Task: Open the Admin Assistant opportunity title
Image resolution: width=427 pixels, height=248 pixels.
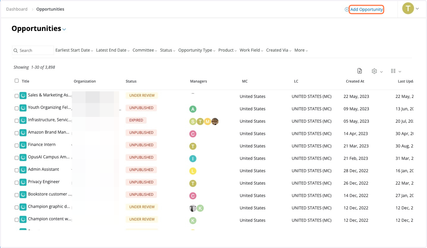Action: point(43,169)
